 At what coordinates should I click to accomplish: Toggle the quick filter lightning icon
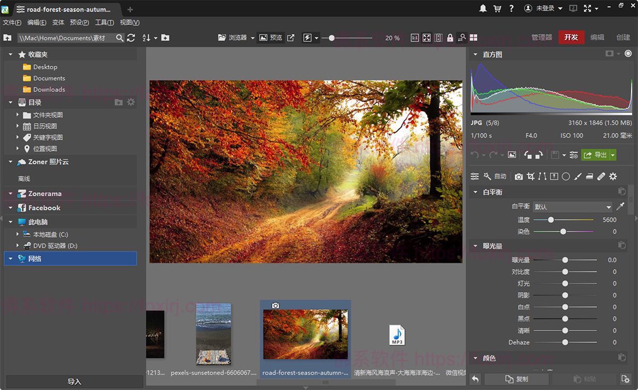(x=307, y=37)
